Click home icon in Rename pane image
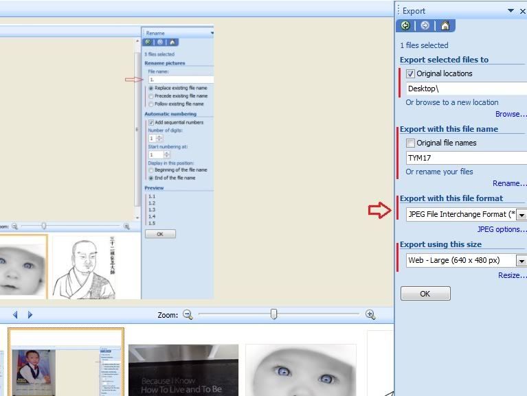Image resolution: width=527 pixels, height=396 pixels. (x=172, y=42)
